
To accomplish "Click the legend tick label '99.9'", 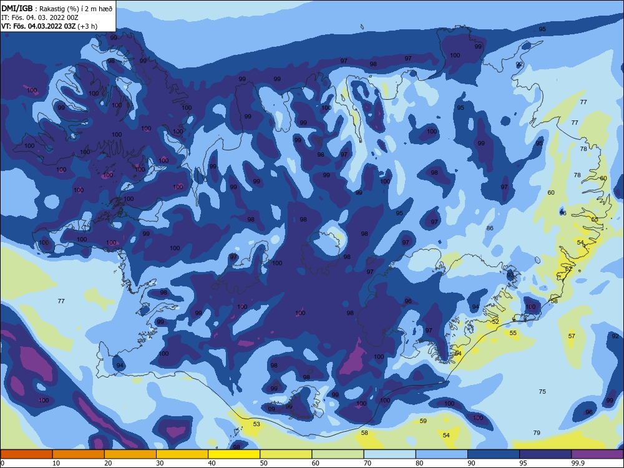I will click(577, 463).
